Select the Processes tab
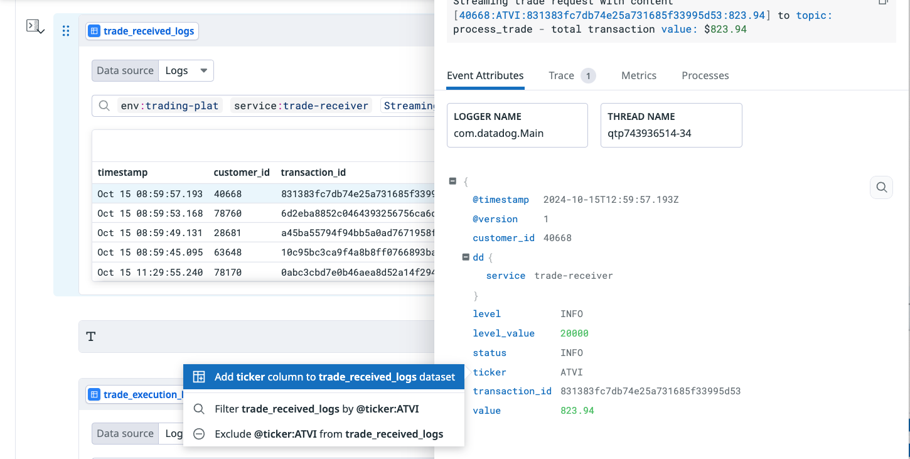 click(x=705, y=75)
